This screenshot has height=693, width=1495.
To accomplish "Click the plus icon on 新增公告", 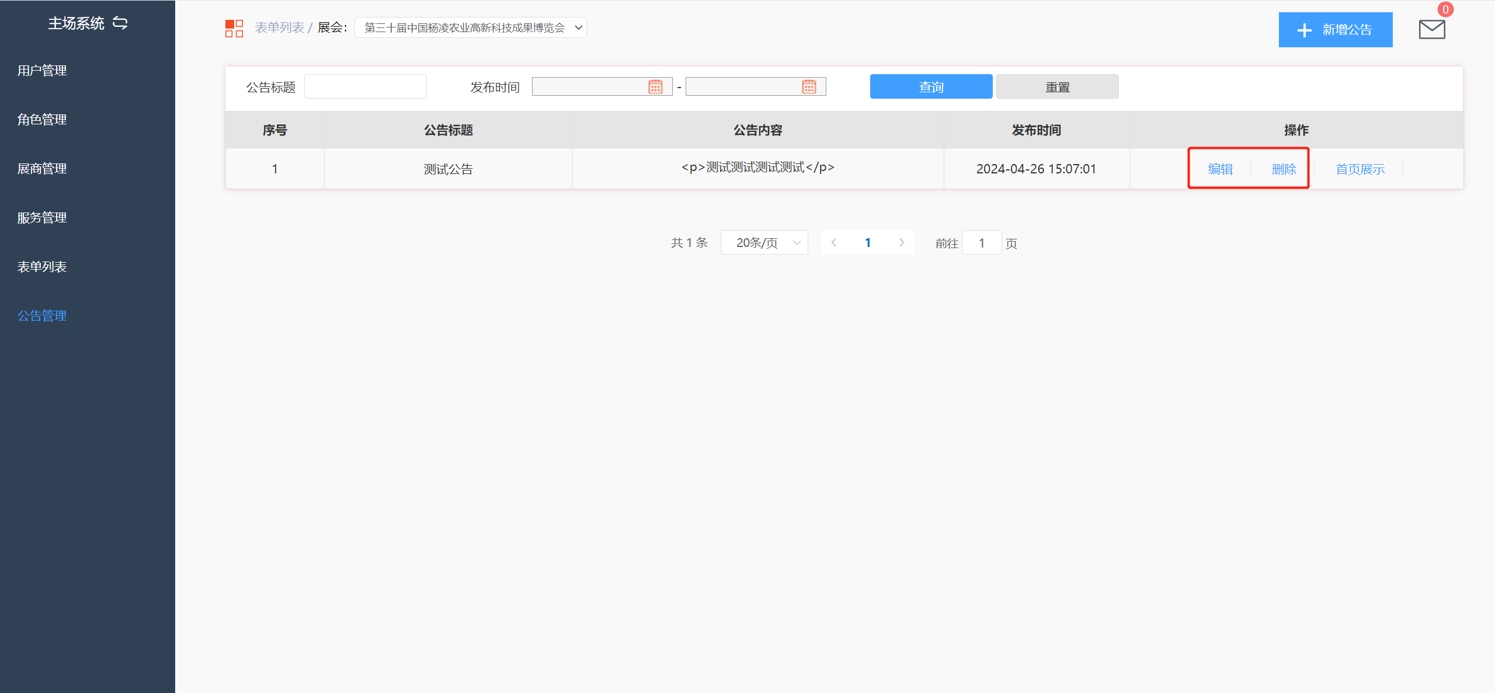I will pyautogui.click(x=1304, y=30).
